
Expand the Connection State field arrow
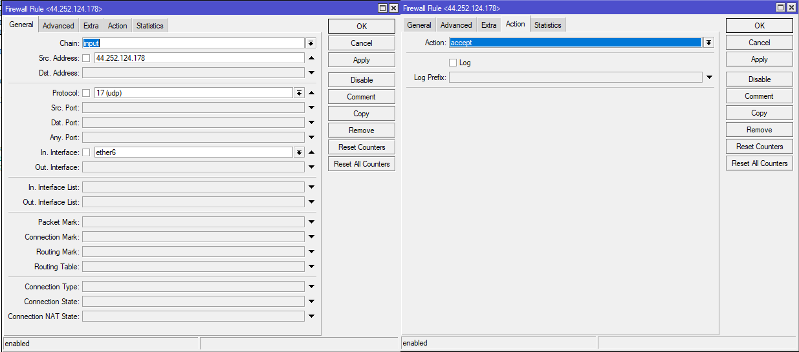[x=311, y=302]
